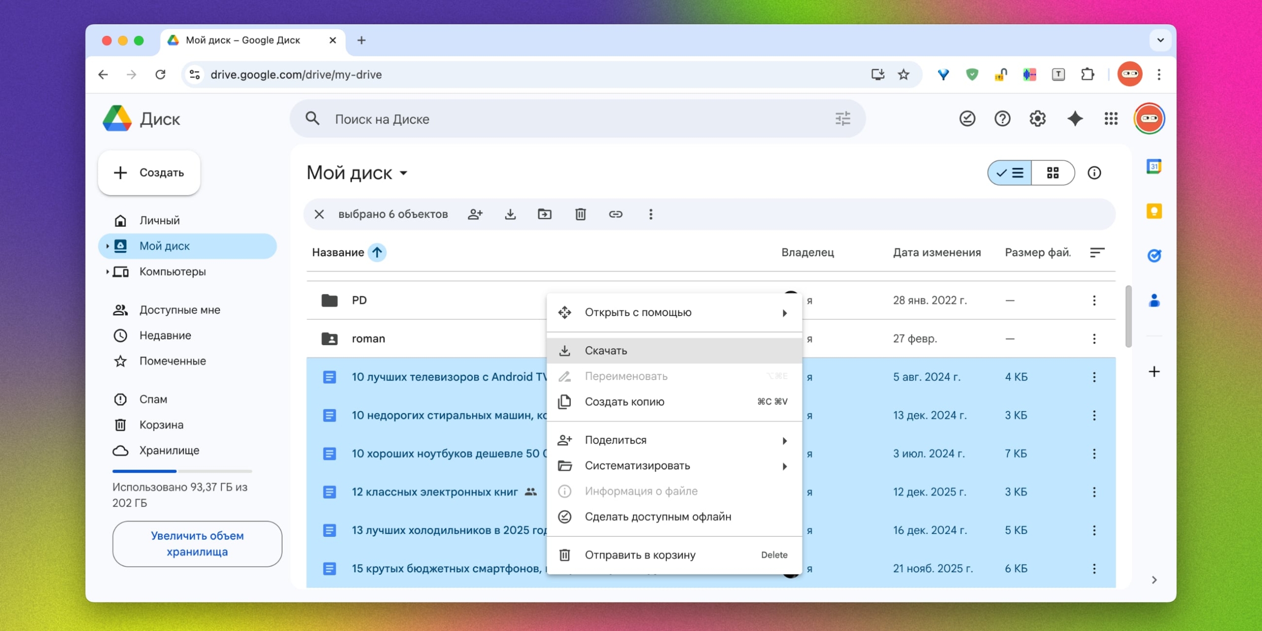
Task: Activate list view layout
Action: click(1009, 173)
